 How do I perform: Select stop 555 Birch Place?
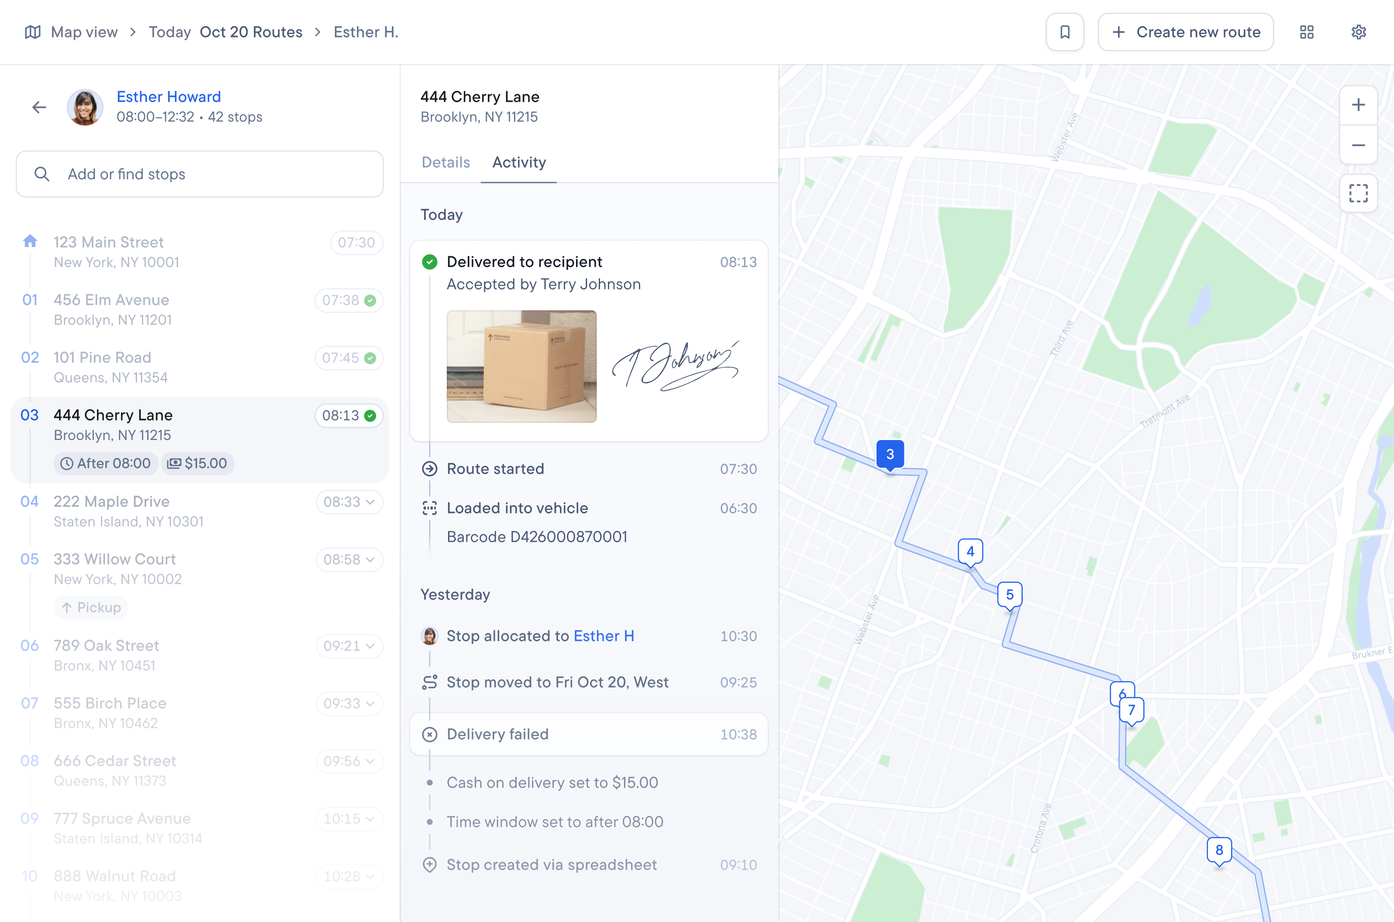click(x=200, y=712)
